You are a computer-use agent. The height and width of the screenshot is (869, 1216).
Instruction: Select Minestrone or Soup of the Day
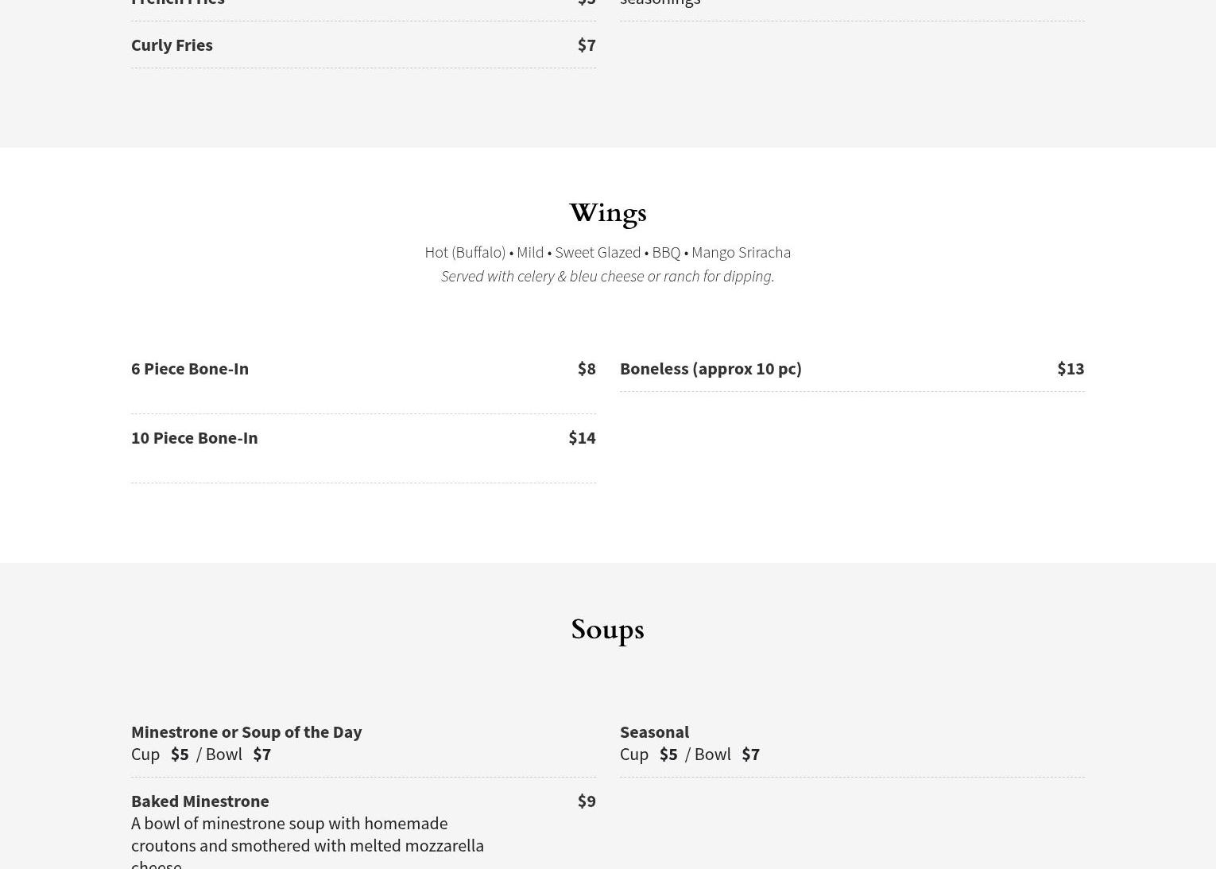click(x=246, y=731)
